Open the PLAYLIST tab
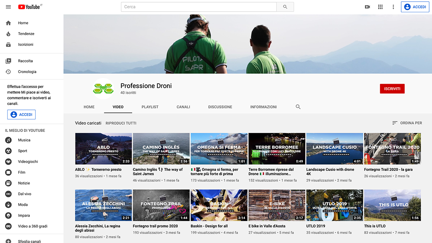Screen dimensions: 432x243 coord(150,107)
